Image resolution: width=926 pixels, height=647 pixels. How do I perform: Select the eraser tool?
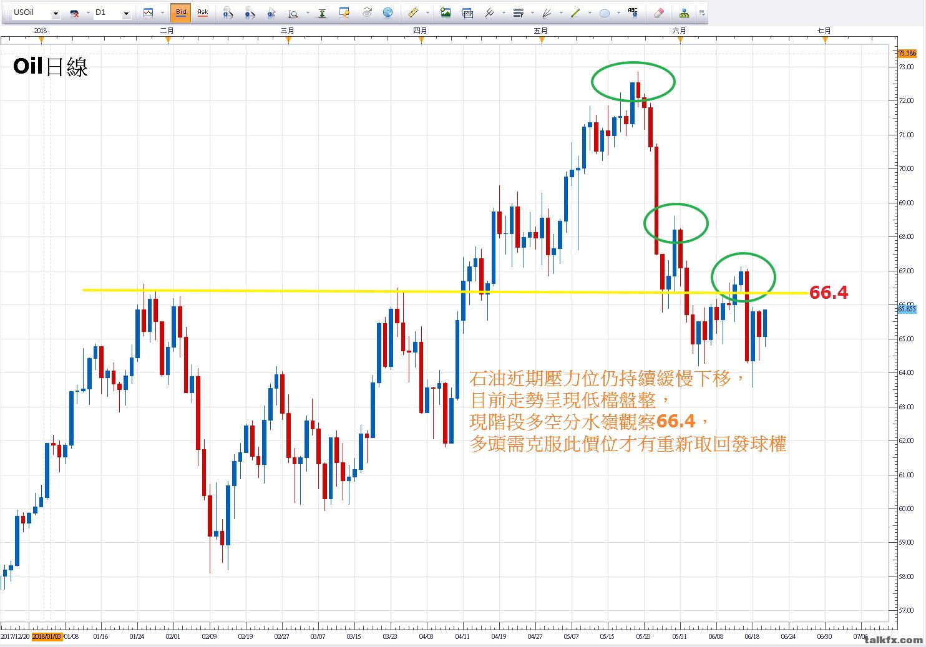658,12
